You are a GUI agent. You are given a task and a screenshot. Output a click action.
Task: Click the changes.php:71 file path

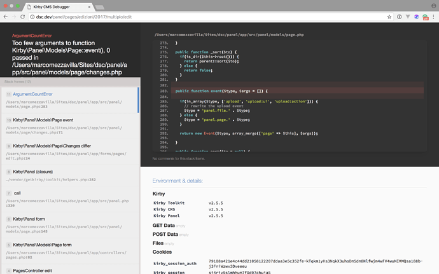64,130
